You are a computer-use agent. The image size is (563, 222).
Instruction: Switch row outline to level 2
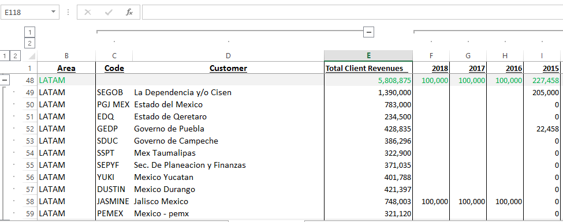[x=15, y=56]
